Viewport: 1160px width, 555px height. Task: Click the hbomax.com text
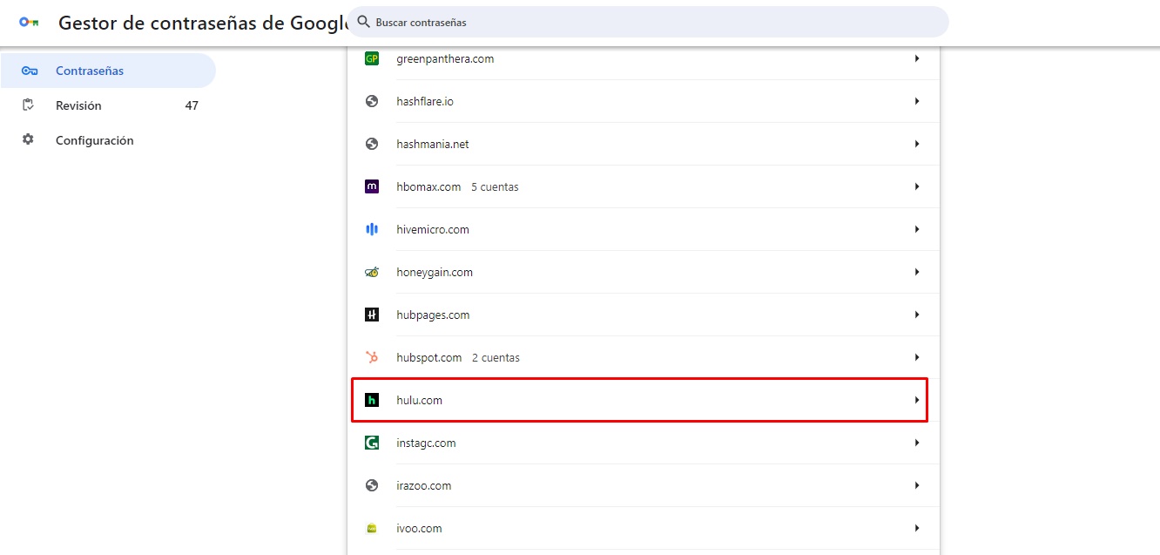[428, 186]
